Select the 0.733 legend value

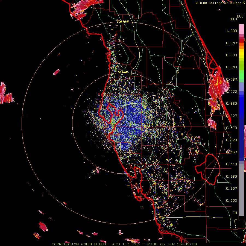pyautogui.click(x=232, y=92)
